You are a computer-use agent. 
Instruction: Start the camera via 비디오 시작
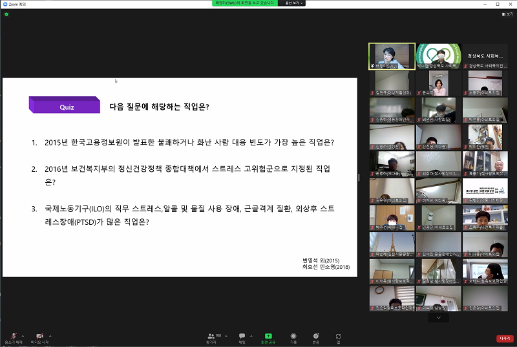[39, 339]
